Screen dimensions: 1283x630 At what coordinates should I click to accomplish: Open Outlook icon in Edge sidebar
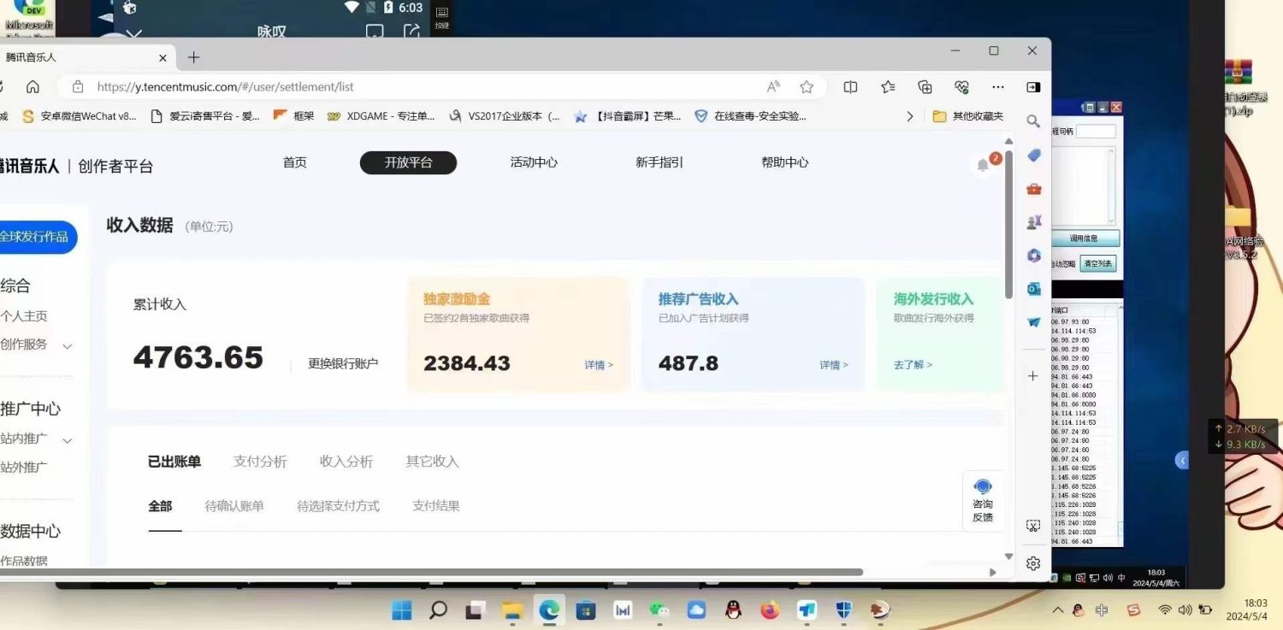(x=1033, y=289)
